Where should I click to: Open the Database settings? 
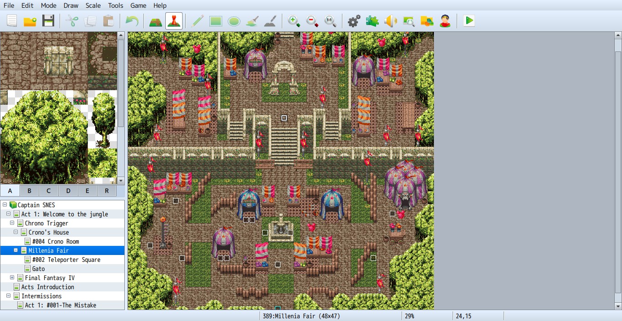tap(354, 21)
